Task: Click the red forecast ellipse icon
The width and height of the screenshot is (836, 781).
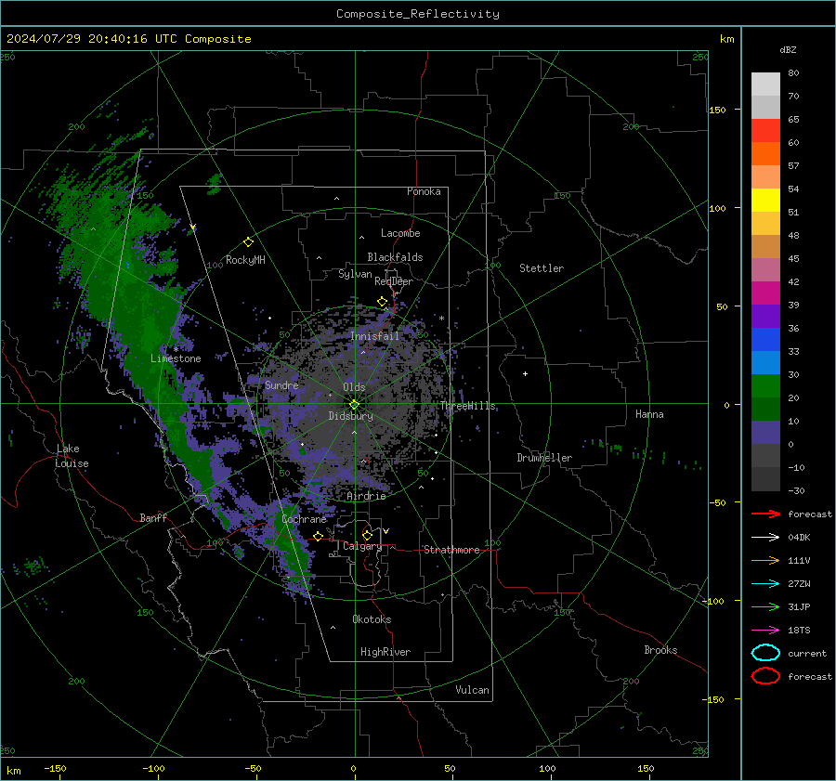Action: pos(765,676)
